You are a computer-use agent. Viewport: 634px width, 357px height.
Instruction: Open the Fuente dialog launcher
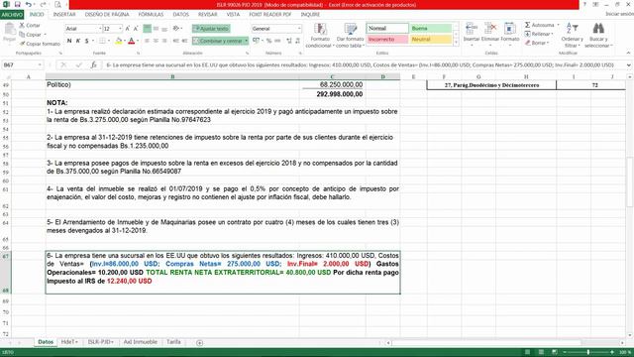(138, 53)
